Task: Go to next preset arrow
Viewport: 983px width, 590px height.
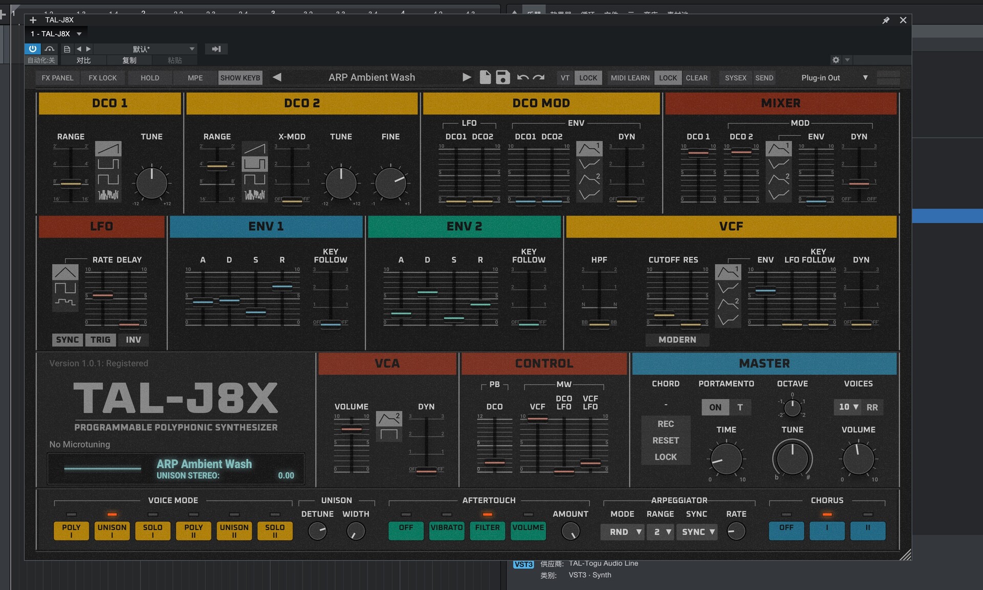Action: tap(466, 77)
